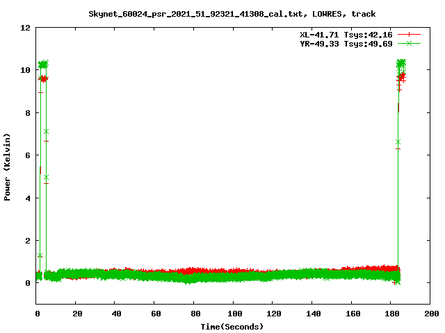Click the y-axis tick label 6
This screenshot has height=333, width=445.
pyautogui.click(x=28, y=155)
